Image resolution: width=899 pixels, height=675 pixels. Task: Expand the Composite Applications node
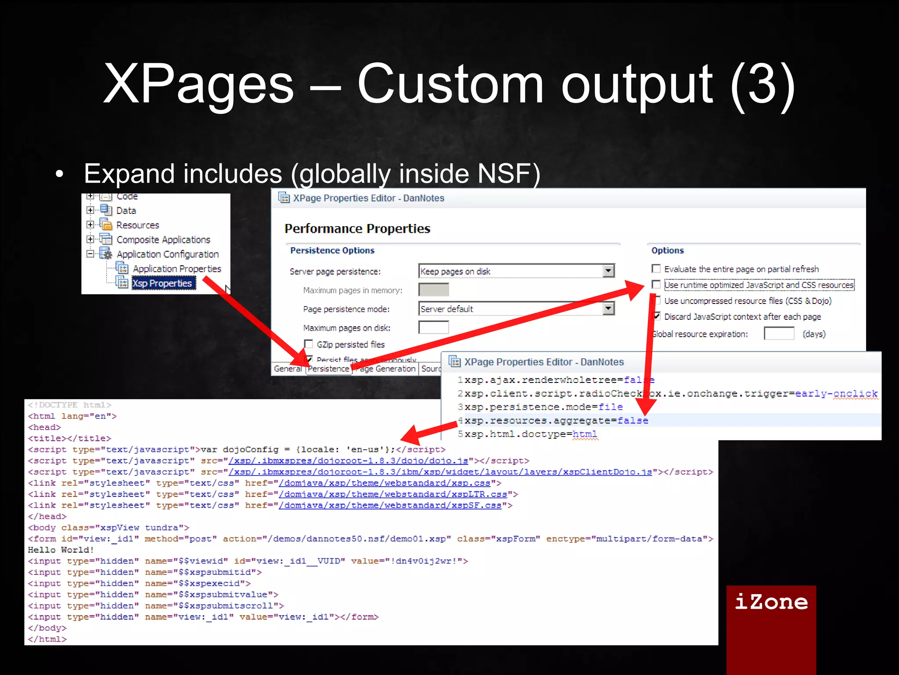[x=90, y=239]
